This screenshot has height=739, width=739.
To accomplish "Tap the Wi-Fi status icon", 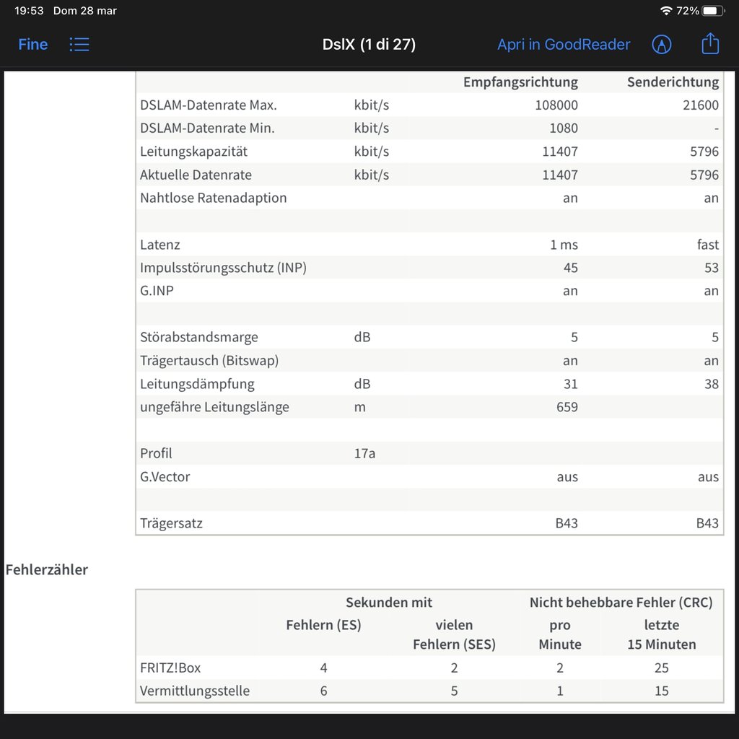I will click(x=665, y=11).
